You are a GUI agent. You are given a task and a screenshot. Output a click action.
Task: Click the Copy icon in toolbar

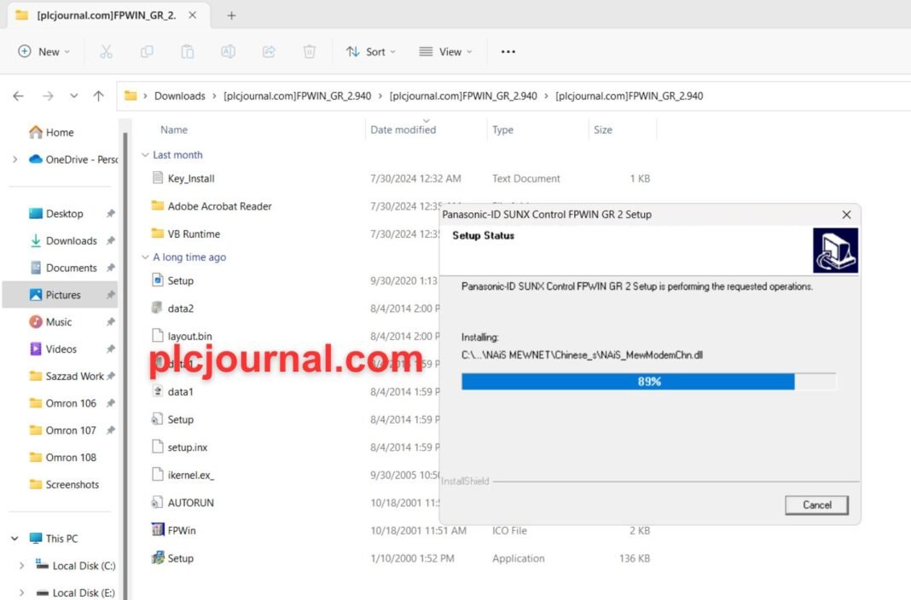tap(147, 52)
